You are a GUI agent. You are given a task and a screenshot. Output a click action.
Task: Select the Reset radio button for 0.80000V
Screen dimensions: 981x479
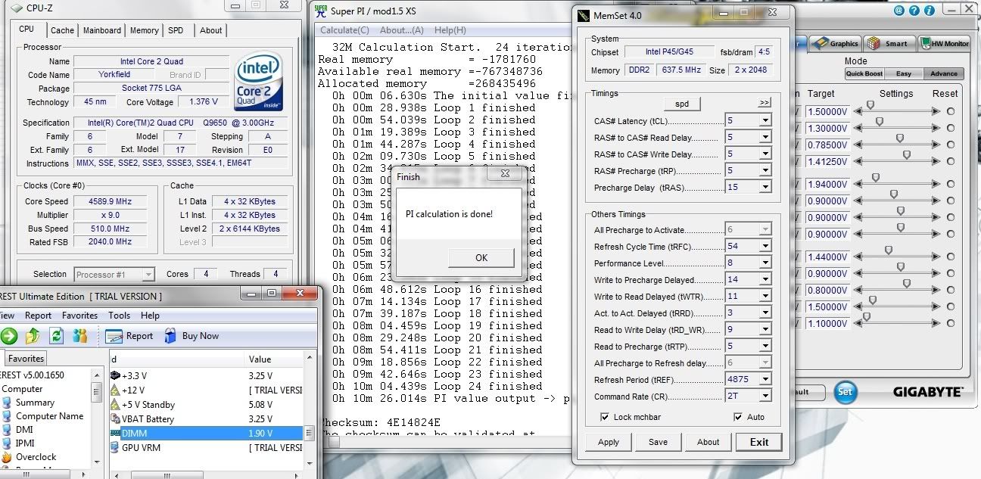pos(951,291)
